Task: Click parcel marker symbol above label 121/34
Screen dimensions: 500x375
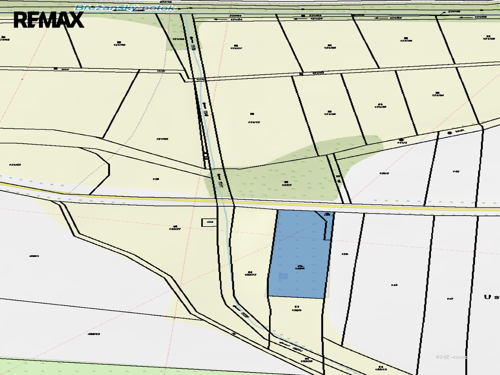Action: pyautogui.click(x=438, y=92)
